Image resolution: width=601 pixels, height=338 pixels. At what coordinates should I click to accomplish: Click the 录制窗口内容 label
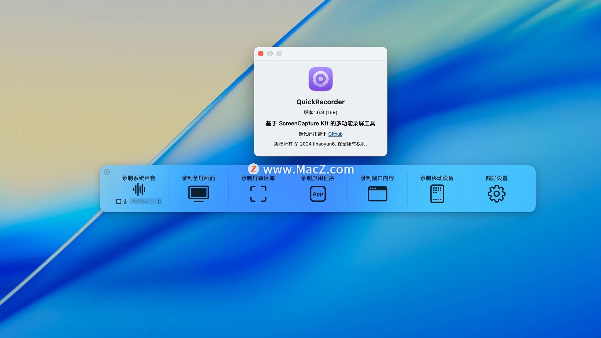(377, 178)
